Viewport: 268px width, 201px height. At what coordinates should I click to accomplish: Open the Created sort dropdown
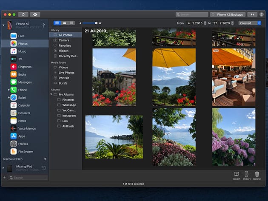pos(250,23)
